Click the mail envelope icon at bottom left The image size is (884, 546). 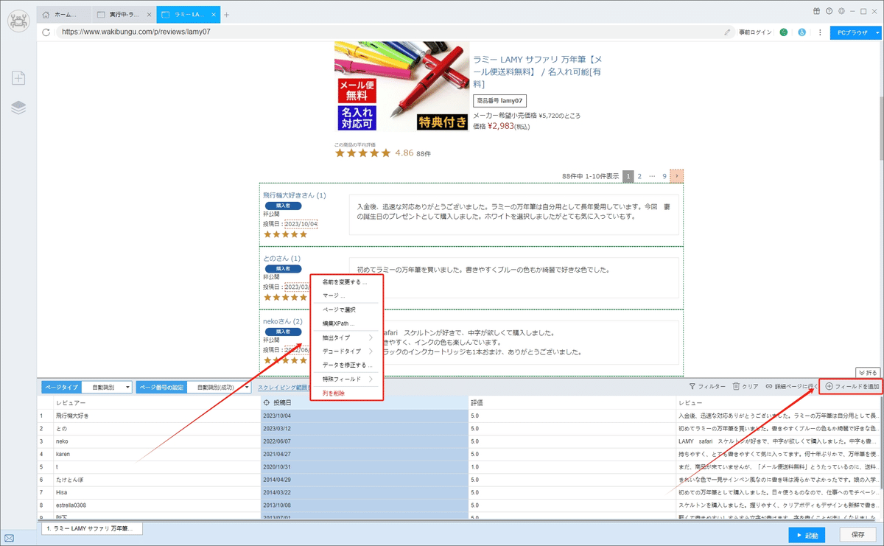pos(10,538)
